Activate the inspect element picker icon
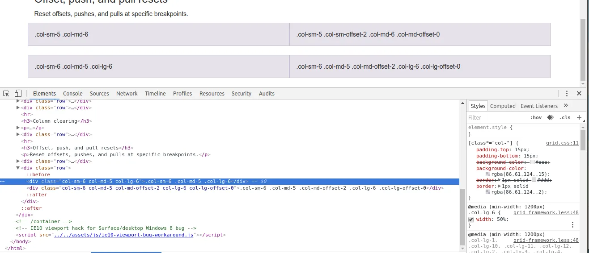 tap(6, 93)
